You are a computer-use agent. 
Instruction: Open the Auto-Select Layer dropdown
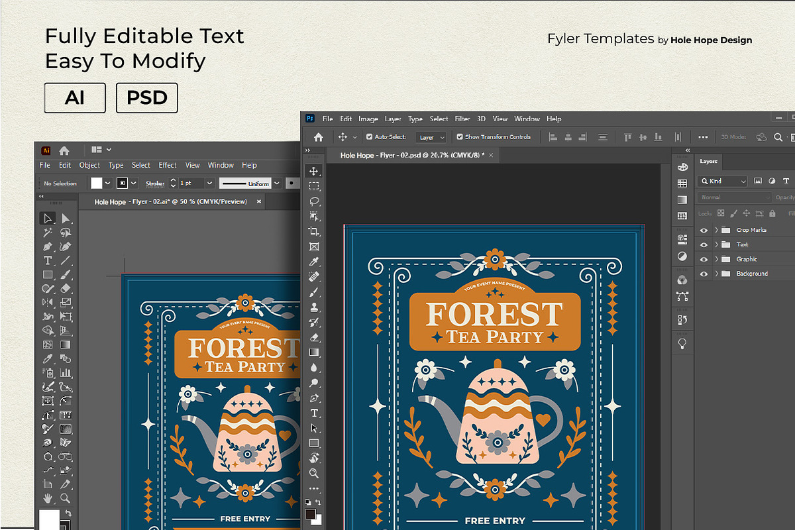click(431, 137)
